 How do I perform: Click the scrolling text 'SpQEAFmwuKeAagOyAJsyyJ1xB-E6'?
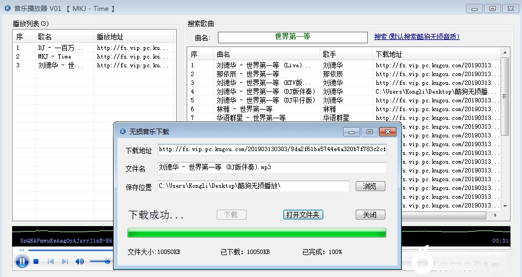coord(66,241)
